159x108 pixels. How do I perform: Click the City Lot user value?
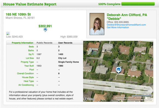click(62, 58)
